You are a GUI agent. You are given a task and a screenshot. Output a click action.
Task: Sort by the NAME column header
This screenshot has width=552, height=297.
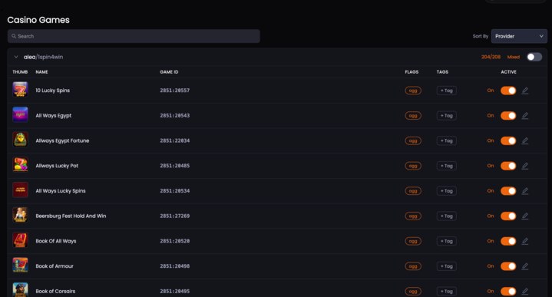coord(41,72)
